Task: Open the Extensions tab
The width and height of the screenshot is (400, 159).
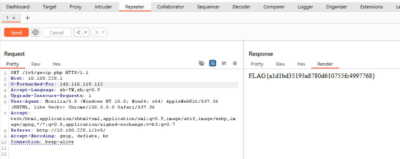Action: [371, 7]
